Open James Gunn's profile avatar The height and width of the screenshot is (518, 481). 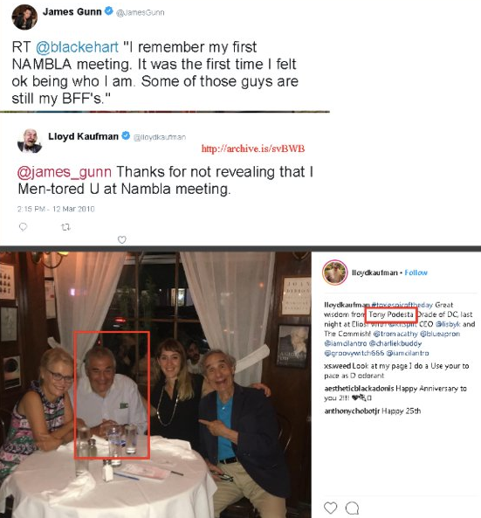[24, 17]
